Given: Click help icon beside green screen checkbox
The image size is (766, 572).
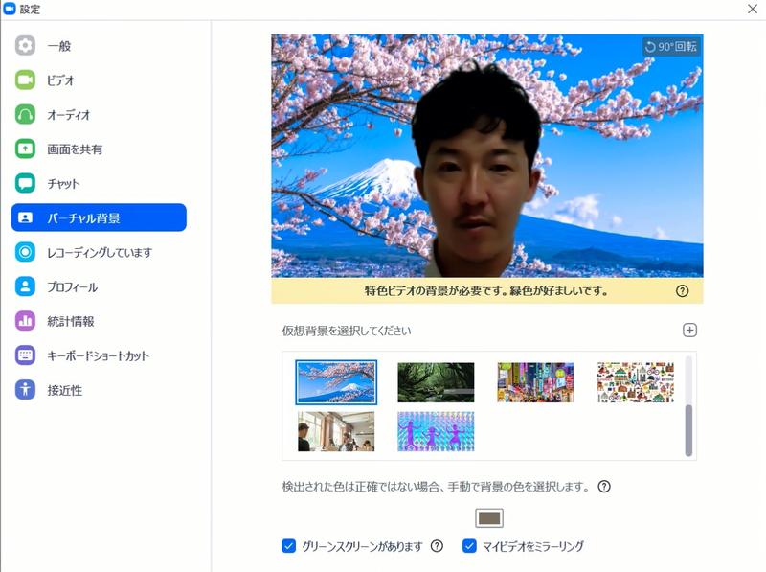Looking at the screenshot, I should pyautogui.click(x=437, y=546).
